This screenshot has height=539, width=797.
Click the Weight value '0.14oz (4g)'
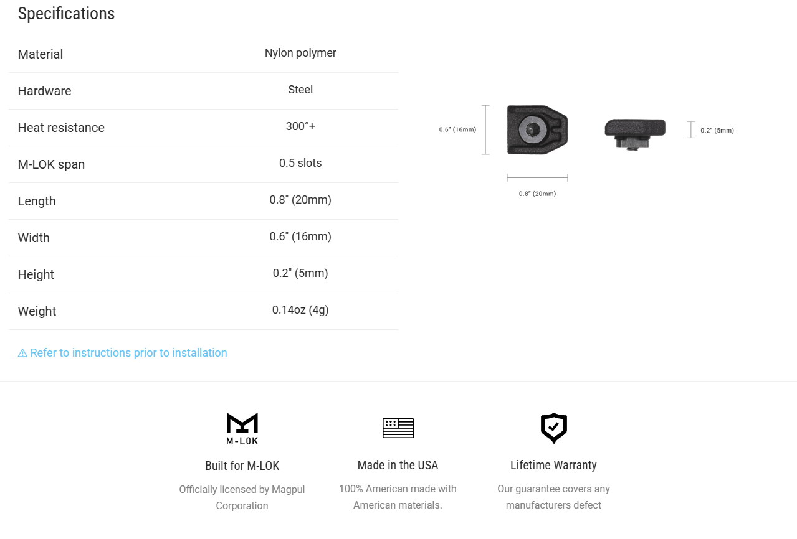tap(300, 310)
